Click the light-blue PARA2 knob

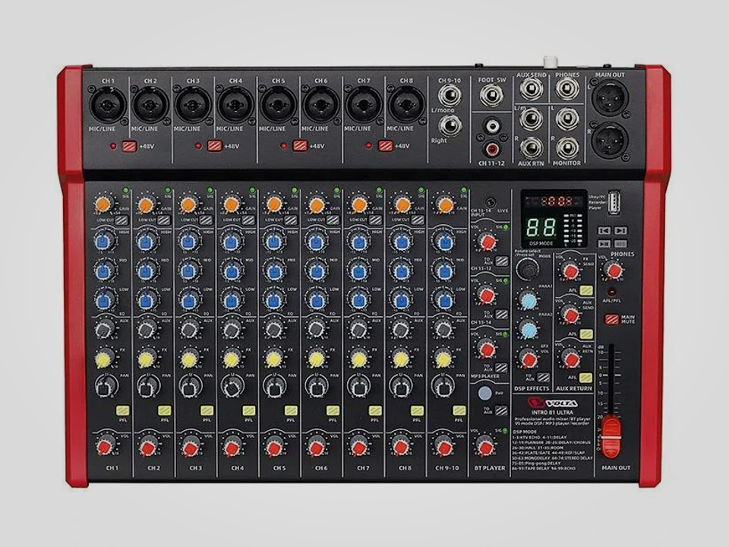pos(529,330)
